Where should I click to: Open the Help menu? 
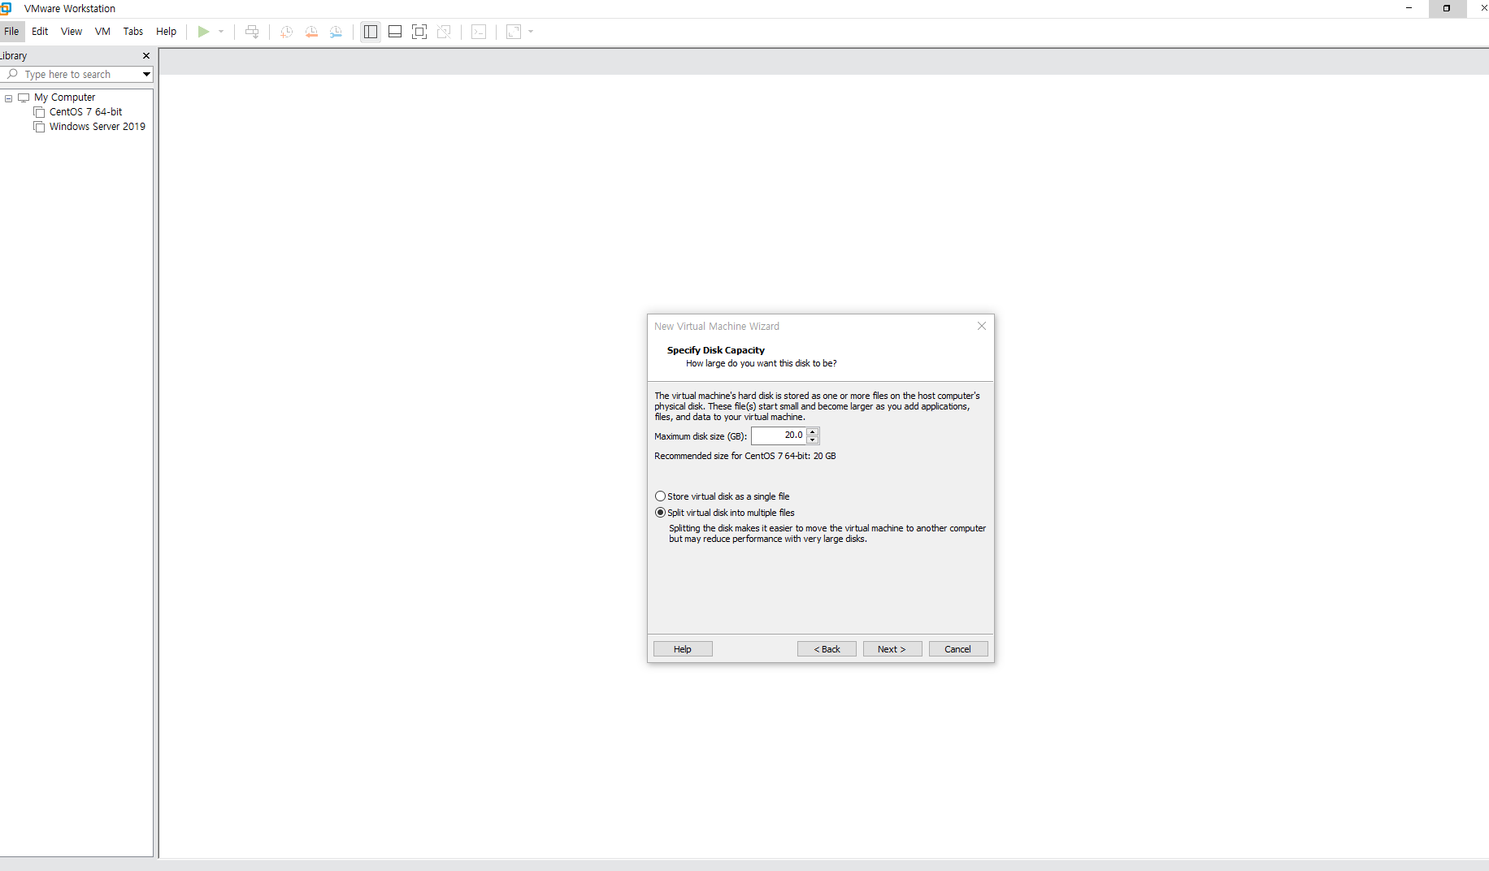166,32
